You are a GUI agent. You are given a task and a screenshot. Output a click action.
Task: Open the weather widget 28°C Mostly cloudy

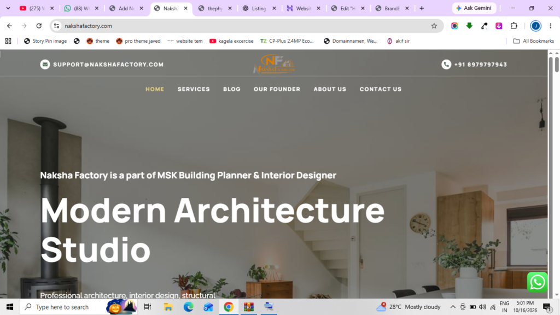tap(409, 307)
